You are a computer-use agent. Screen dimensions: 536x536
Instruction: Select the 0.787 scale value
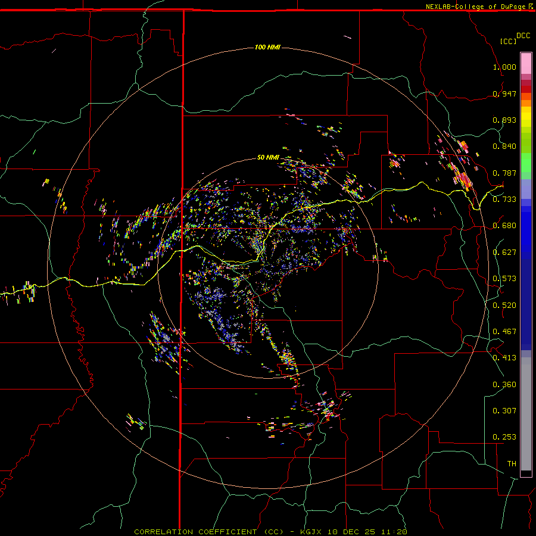[x=504, y=173]
